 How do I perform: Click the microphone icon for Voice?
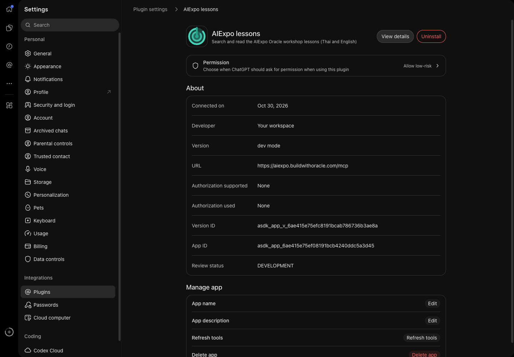tap(28, 169)
